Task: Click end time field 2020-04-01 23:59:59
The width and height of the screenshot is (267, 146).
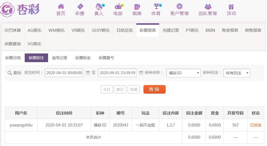Action: [x=117, y=73]
